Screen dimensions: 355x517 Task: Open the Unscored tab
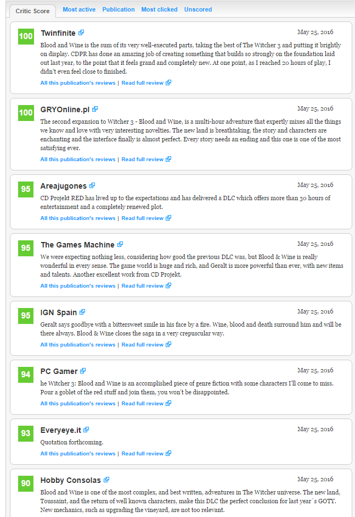198,9
